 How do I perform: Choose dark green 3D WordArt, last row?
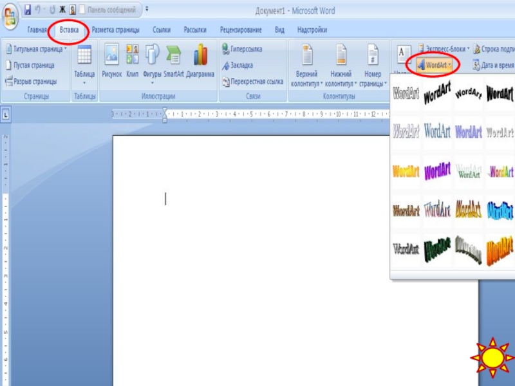437,250
